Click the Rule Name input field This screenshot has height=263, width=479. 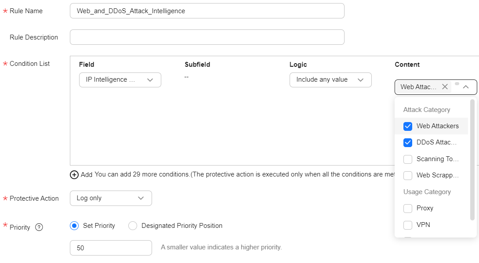pyautogui.click(x=207, y=11)
